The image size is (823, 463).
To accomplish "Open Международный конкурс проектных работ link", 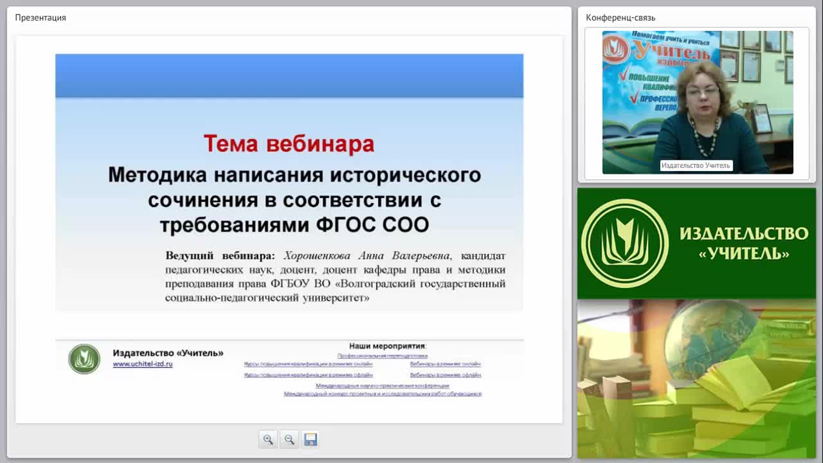I will [383, 394].
